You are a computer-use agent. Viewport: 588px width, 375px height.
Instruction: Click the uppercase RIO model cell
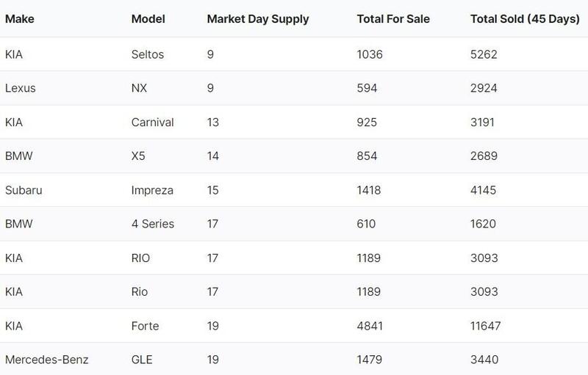click(x=141, y=258)
